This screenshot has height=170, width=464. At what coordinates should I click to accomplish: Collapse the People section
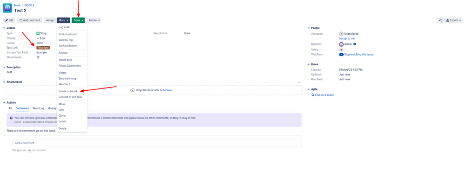pyautogui.click(x=309, y=28)
